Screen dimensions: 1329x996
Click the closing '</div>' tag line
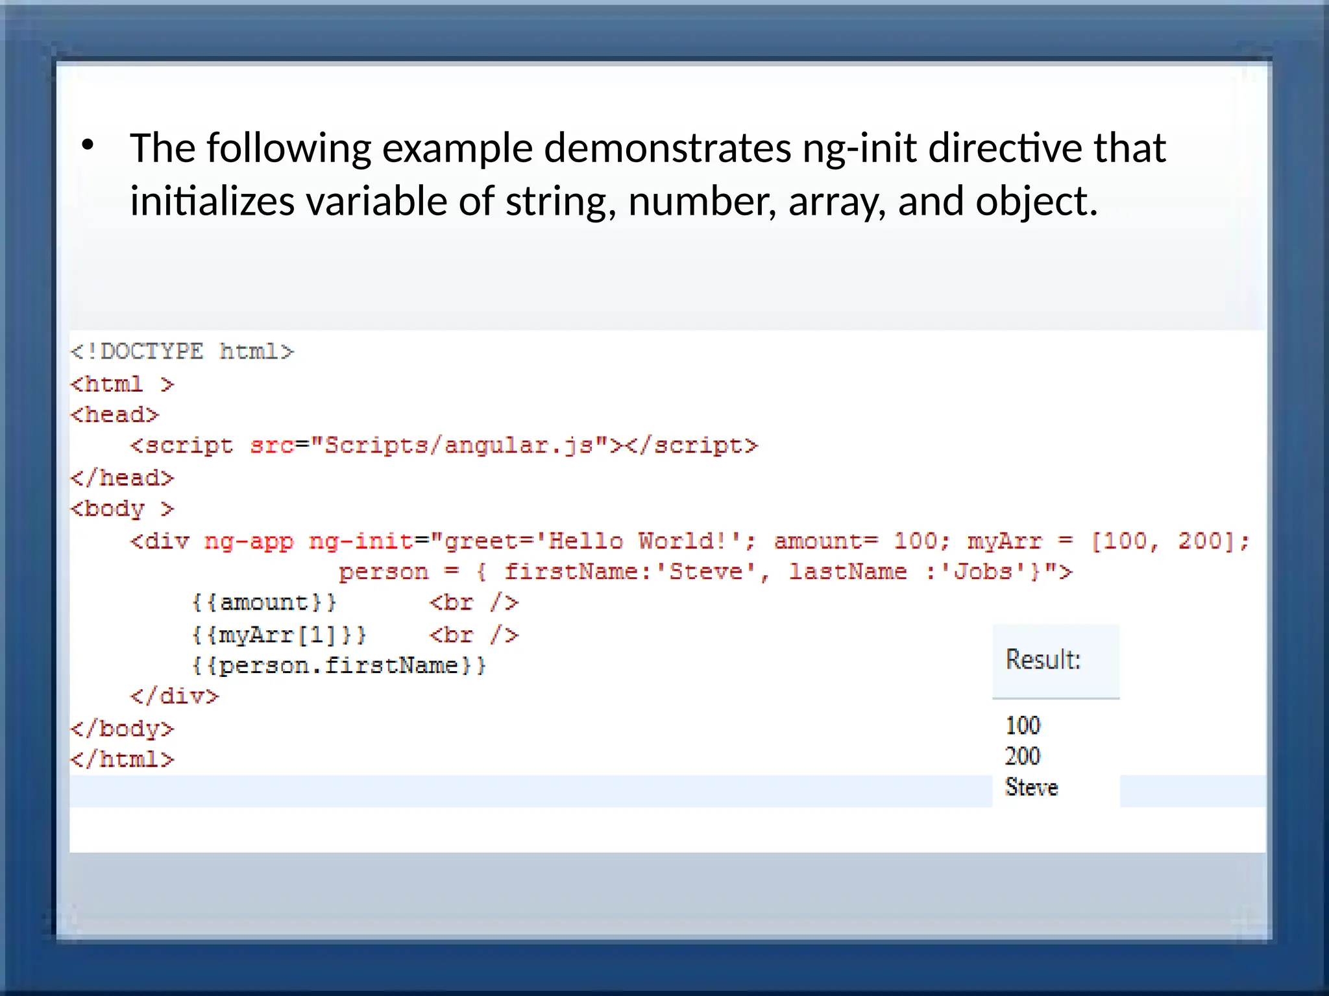(x=175, y=696)
